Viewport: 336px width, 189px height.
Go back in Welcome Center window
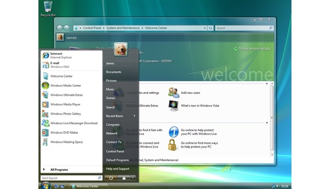59,28
